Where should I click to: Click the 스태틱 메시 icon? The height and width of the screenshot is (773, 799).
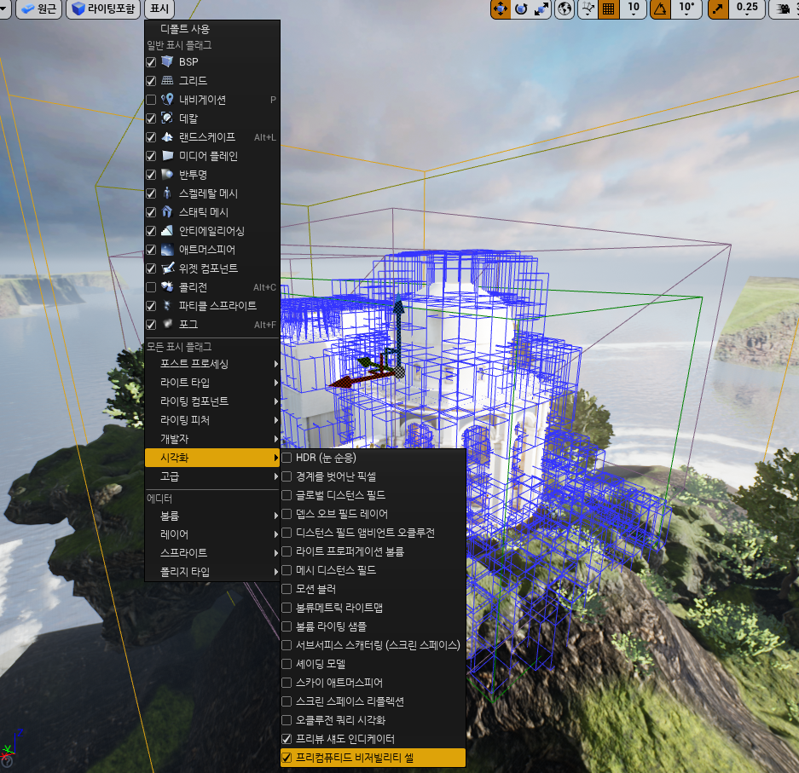coord(167,212)
